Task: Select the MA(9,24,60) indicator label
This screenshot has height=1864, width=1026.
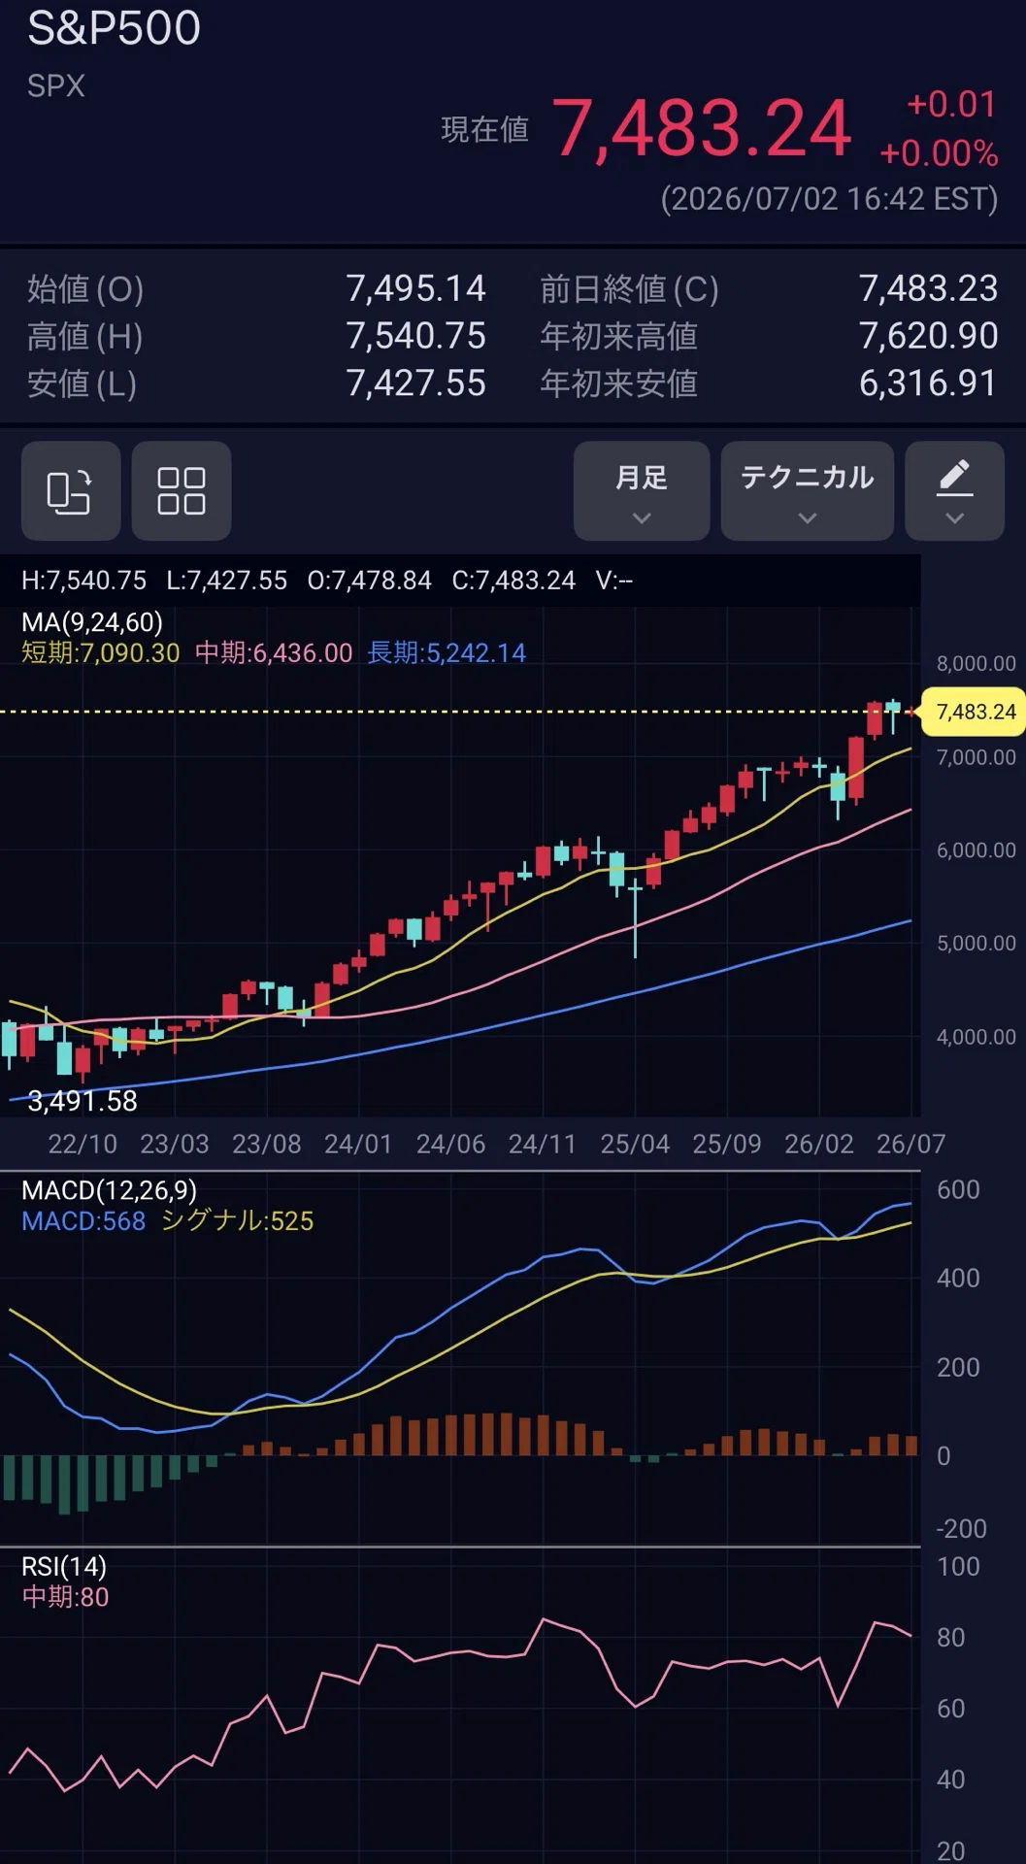Action: 92,622
